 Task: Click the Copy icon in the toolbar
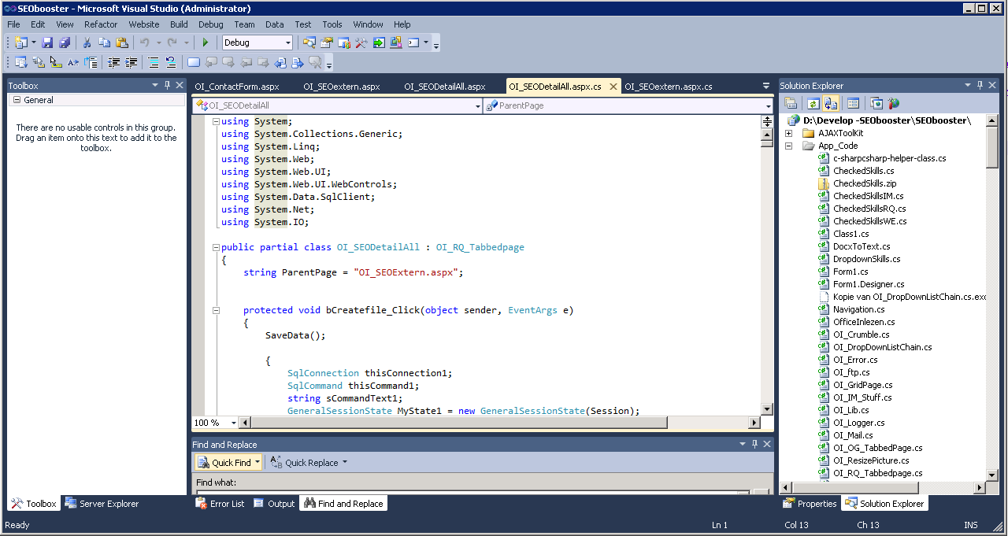click(104, 43)
